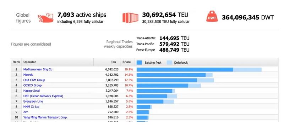Sort table by Teu column header
The height and width of the screenshot is (133, 290).
[107, 62]
